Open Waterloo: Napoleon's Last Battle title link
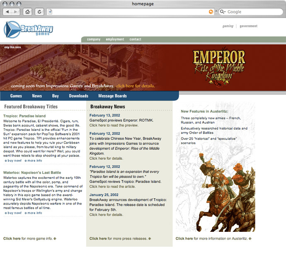 tap(32, 173)
